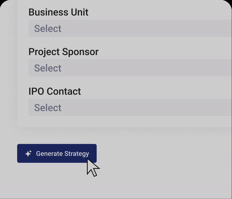Focus the Project Sponsor combo box

130,68
